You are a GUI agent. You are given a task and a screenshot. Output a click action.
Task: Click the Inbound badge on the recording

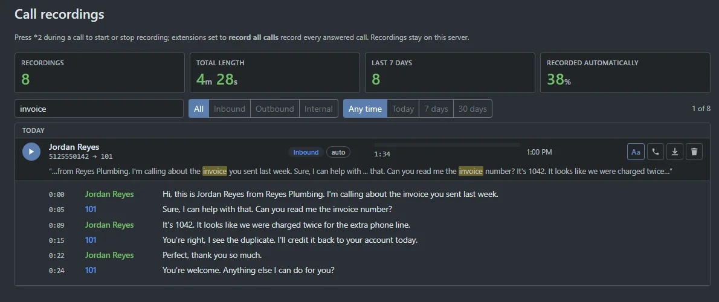pos(306,152)
